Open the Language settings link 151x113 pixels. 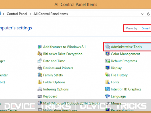click(x=118, y=96)
